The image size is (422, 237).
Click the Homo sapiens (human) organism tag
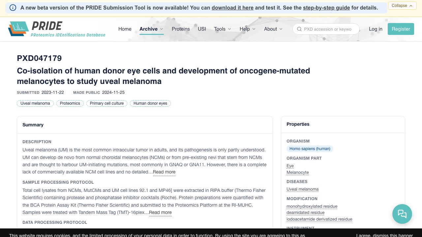310,149
